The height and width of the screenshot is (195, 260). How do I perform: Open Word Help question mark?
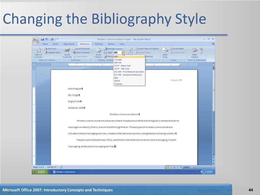(213, 44)
